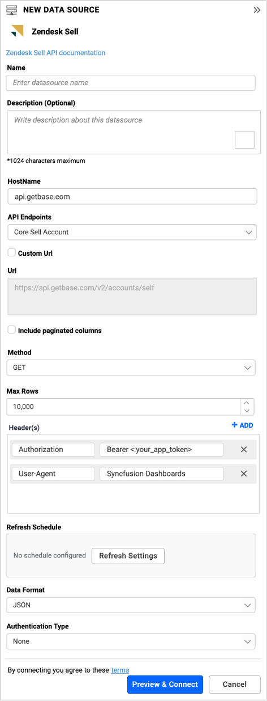Open the terms link
Screen dimensions: 267x701
pyautogui.click(x=120, y=670)
